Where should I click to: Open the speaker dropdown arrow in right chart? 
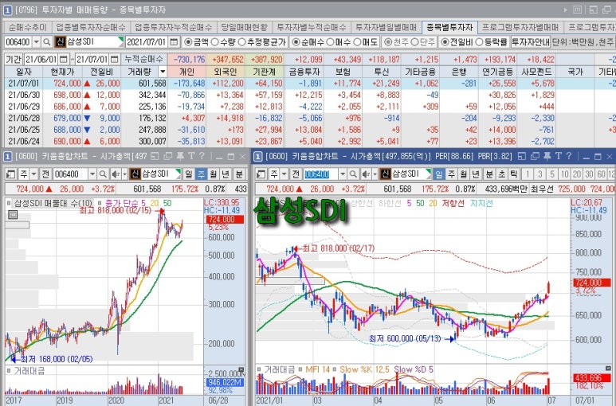pos(375,174)
